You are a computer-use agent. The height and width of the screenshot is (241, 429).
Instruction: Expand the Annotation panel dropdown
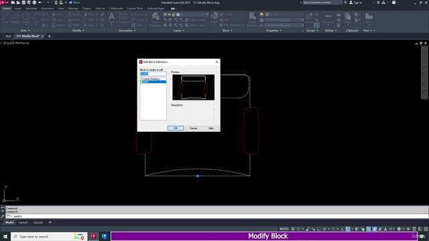tap(127, 31)
